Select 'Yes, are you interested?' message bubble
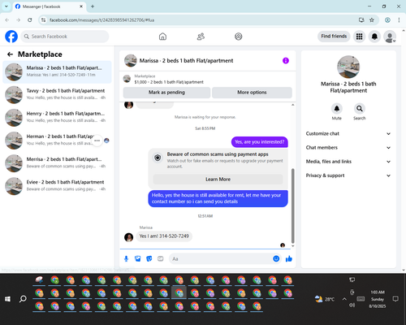Image resolution: width=406 pixels, height=325 pixels. pyautogui.click(x=259, y=142)
